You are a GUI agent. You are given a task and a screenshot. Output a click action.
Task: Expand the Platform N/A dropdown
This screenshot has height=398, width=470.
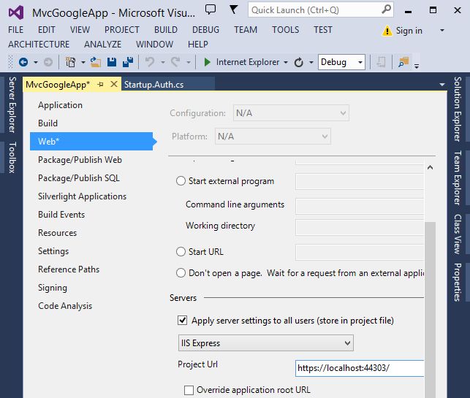click(x=273, y=137)
